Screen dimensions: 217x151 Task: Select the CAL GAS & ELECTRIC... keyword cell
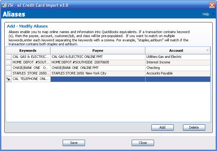31,57
